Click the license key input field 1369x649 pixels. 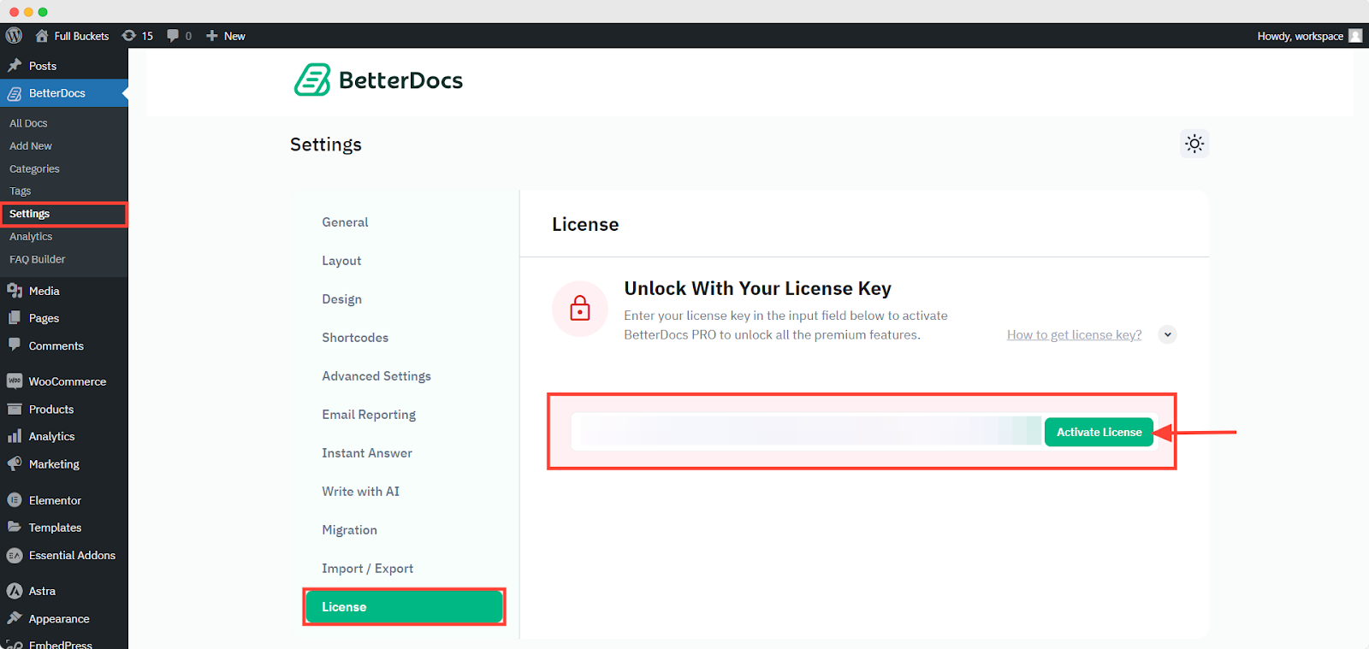click(x=807, y=431)
